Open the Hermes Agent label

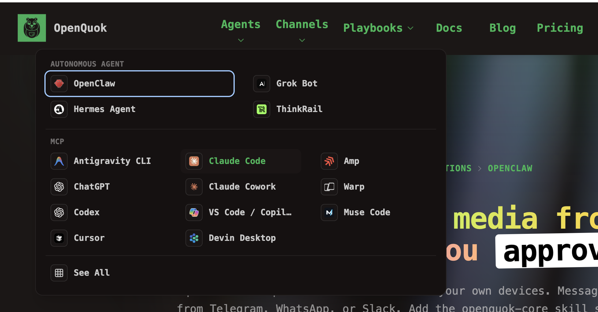click(x=105, y=109)
